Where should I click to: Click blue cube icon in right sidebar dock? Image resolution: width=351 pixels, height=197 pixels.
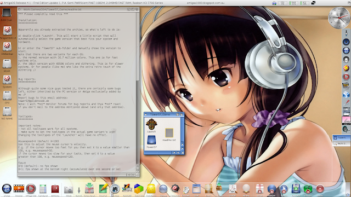(x=346, y=94)
